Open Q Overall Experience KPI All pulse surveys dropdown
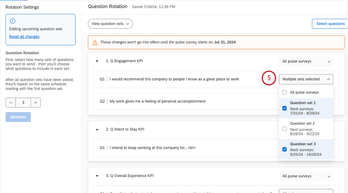Viewport: 348px width, 193px height. (x=306, y=176)
